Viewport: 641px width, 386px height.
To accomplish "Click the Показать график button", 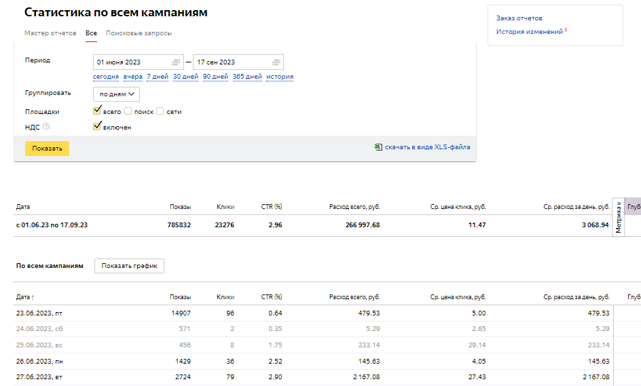I will coord(129,266).
